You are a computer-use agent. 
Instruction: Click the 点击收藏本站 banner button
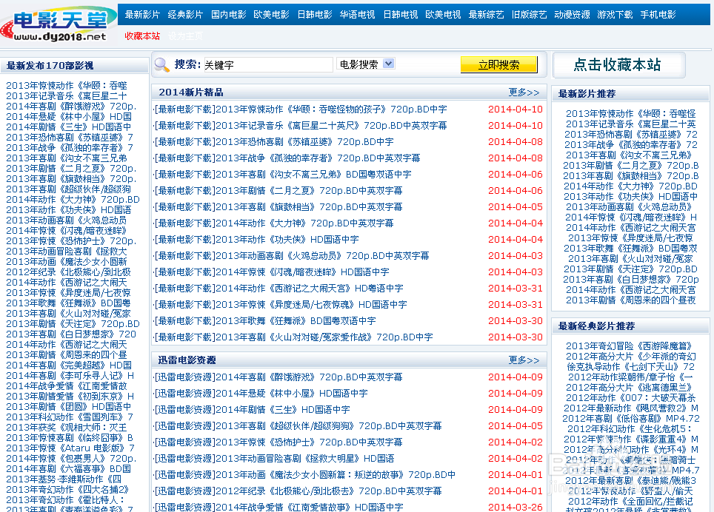618,65
